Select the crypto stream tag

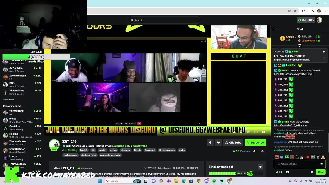pyautogui.click(x=113, y=150)
